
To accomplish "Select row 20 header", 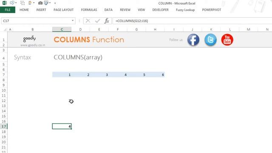I will tap(4, 142).
